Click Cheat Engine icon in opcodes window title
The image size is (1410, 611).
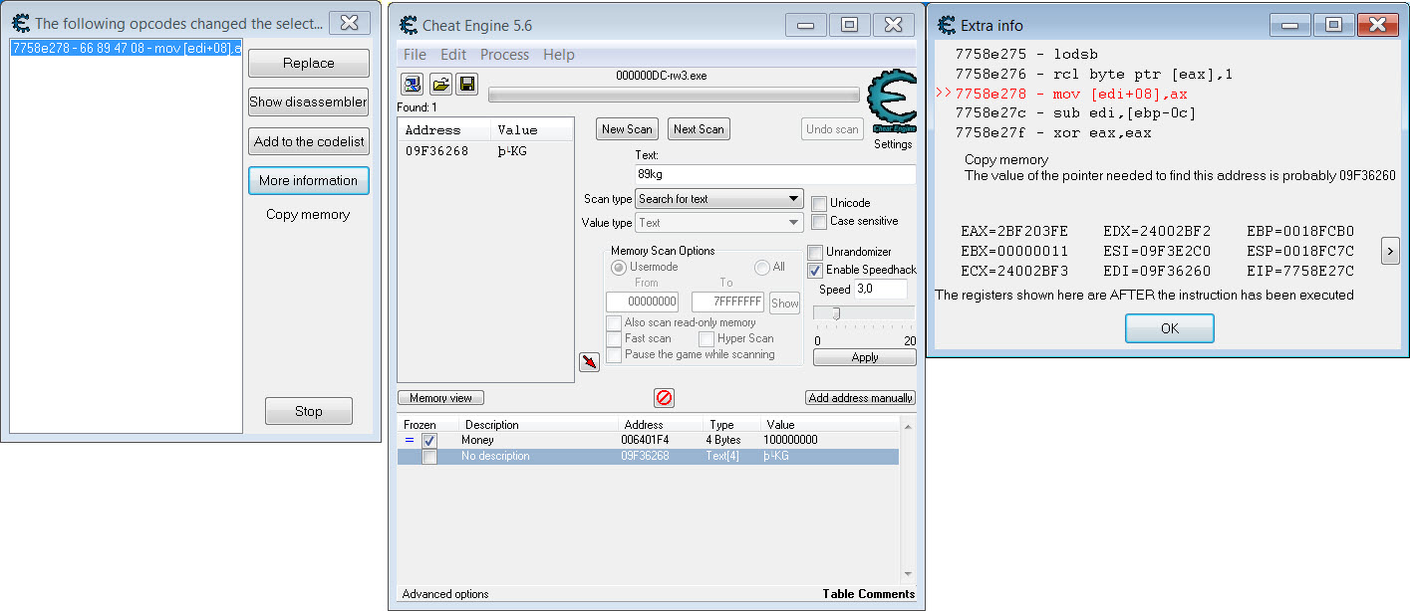19,23
